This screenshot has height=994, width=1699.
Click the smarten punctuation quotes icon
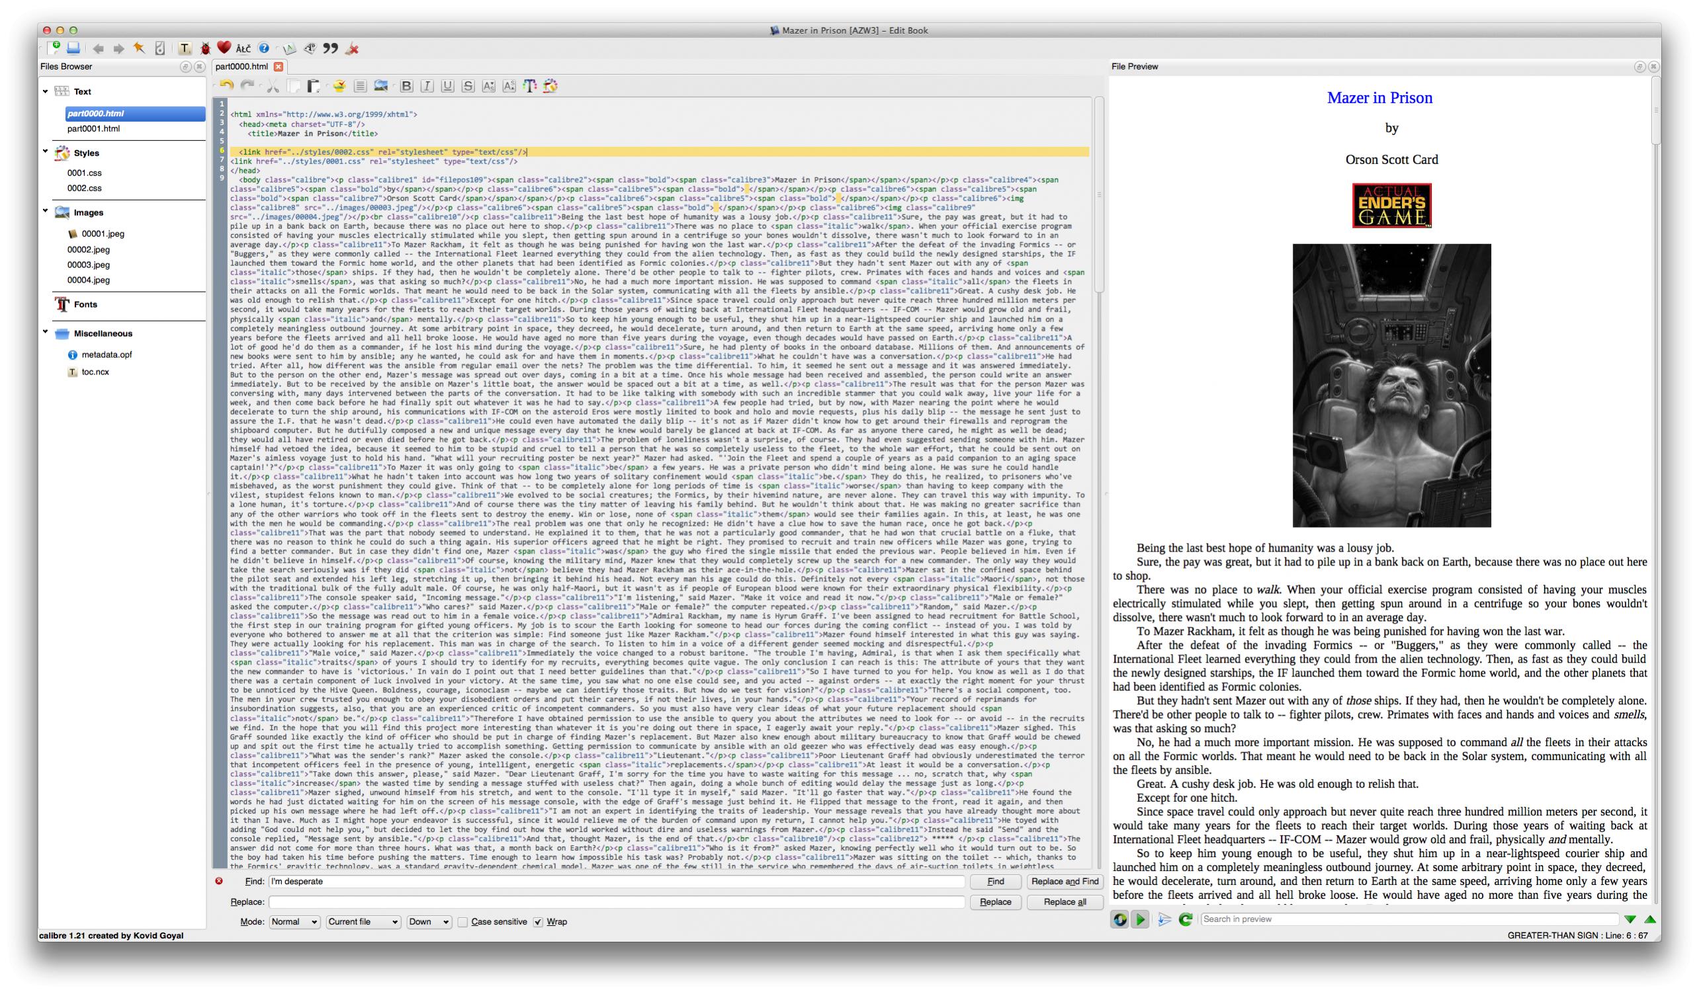click(330, 48)
